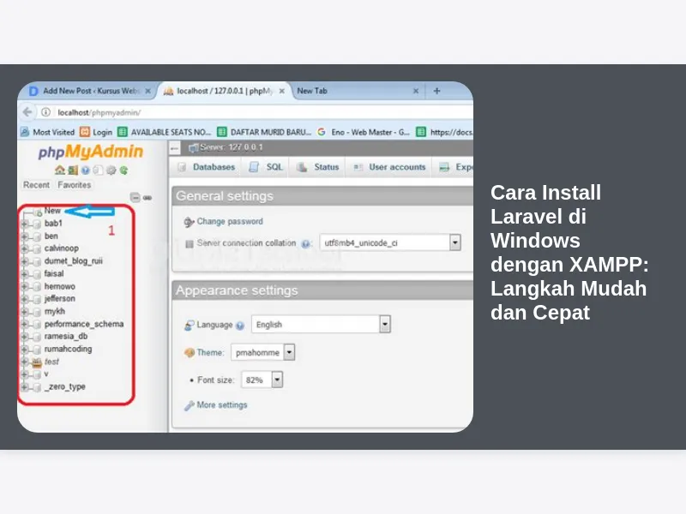Click the database icon beside hernowo
Viewport: 686px width, 514px height.
(37, 287)
